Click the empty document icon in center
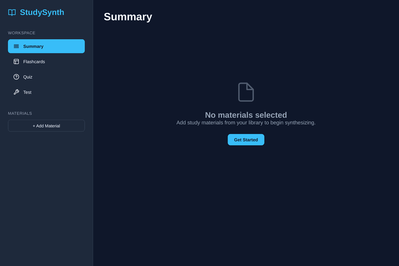The height and width of the screenshot is (266, 399). tap(246, 92)
